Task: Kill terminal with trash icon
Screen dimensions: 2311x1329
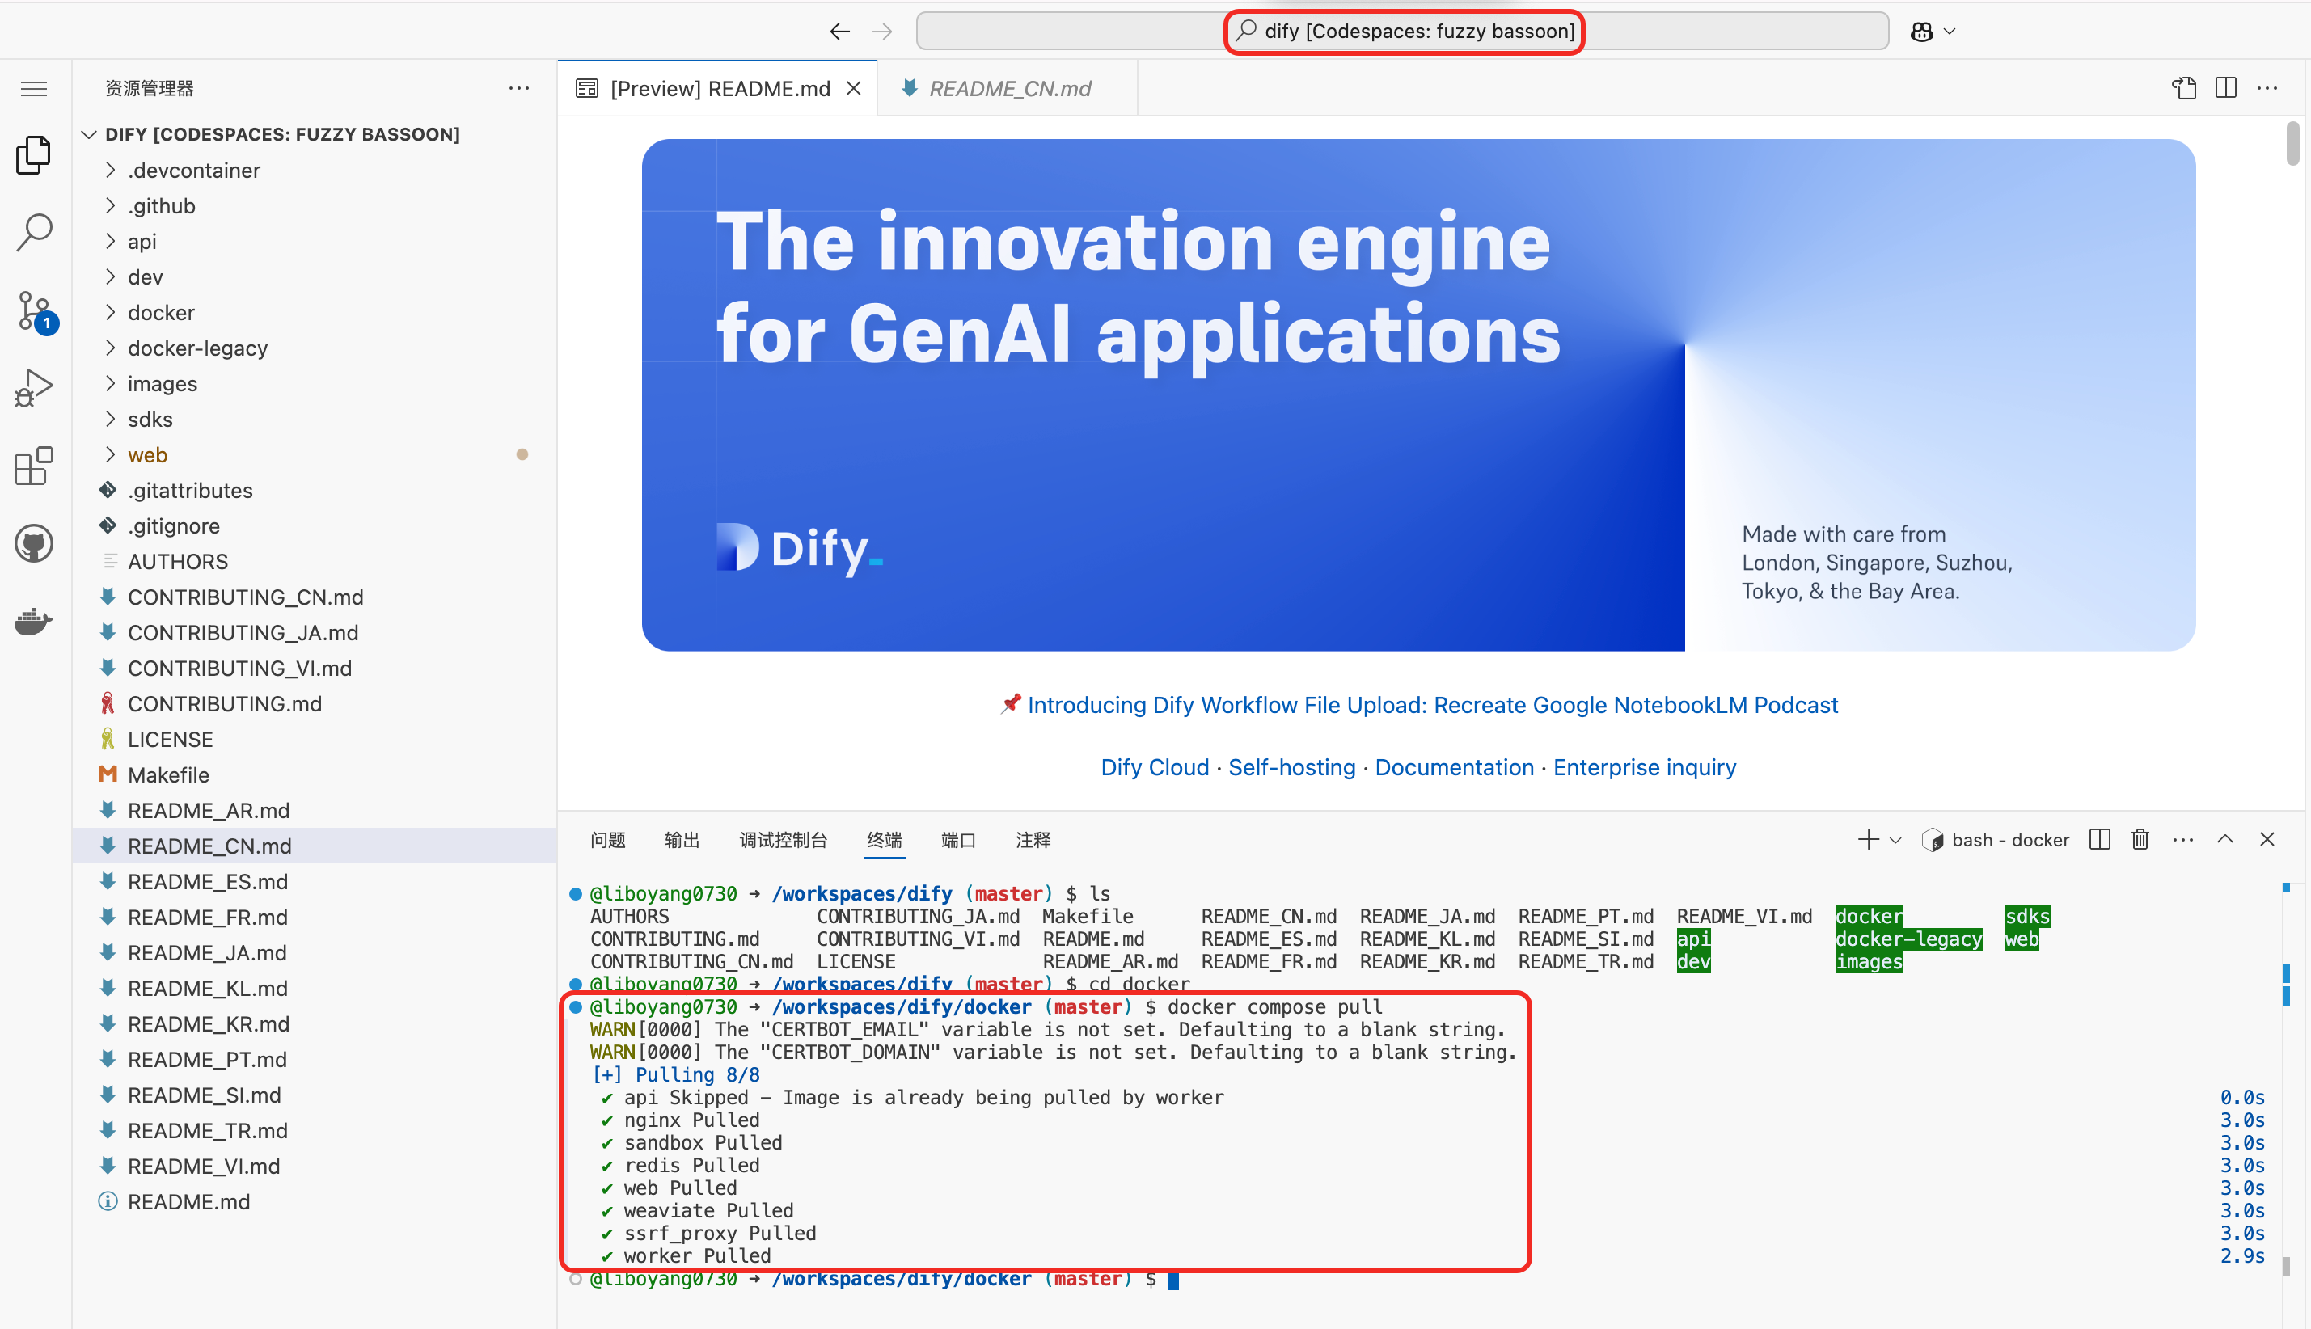Action: point(2140,839)
